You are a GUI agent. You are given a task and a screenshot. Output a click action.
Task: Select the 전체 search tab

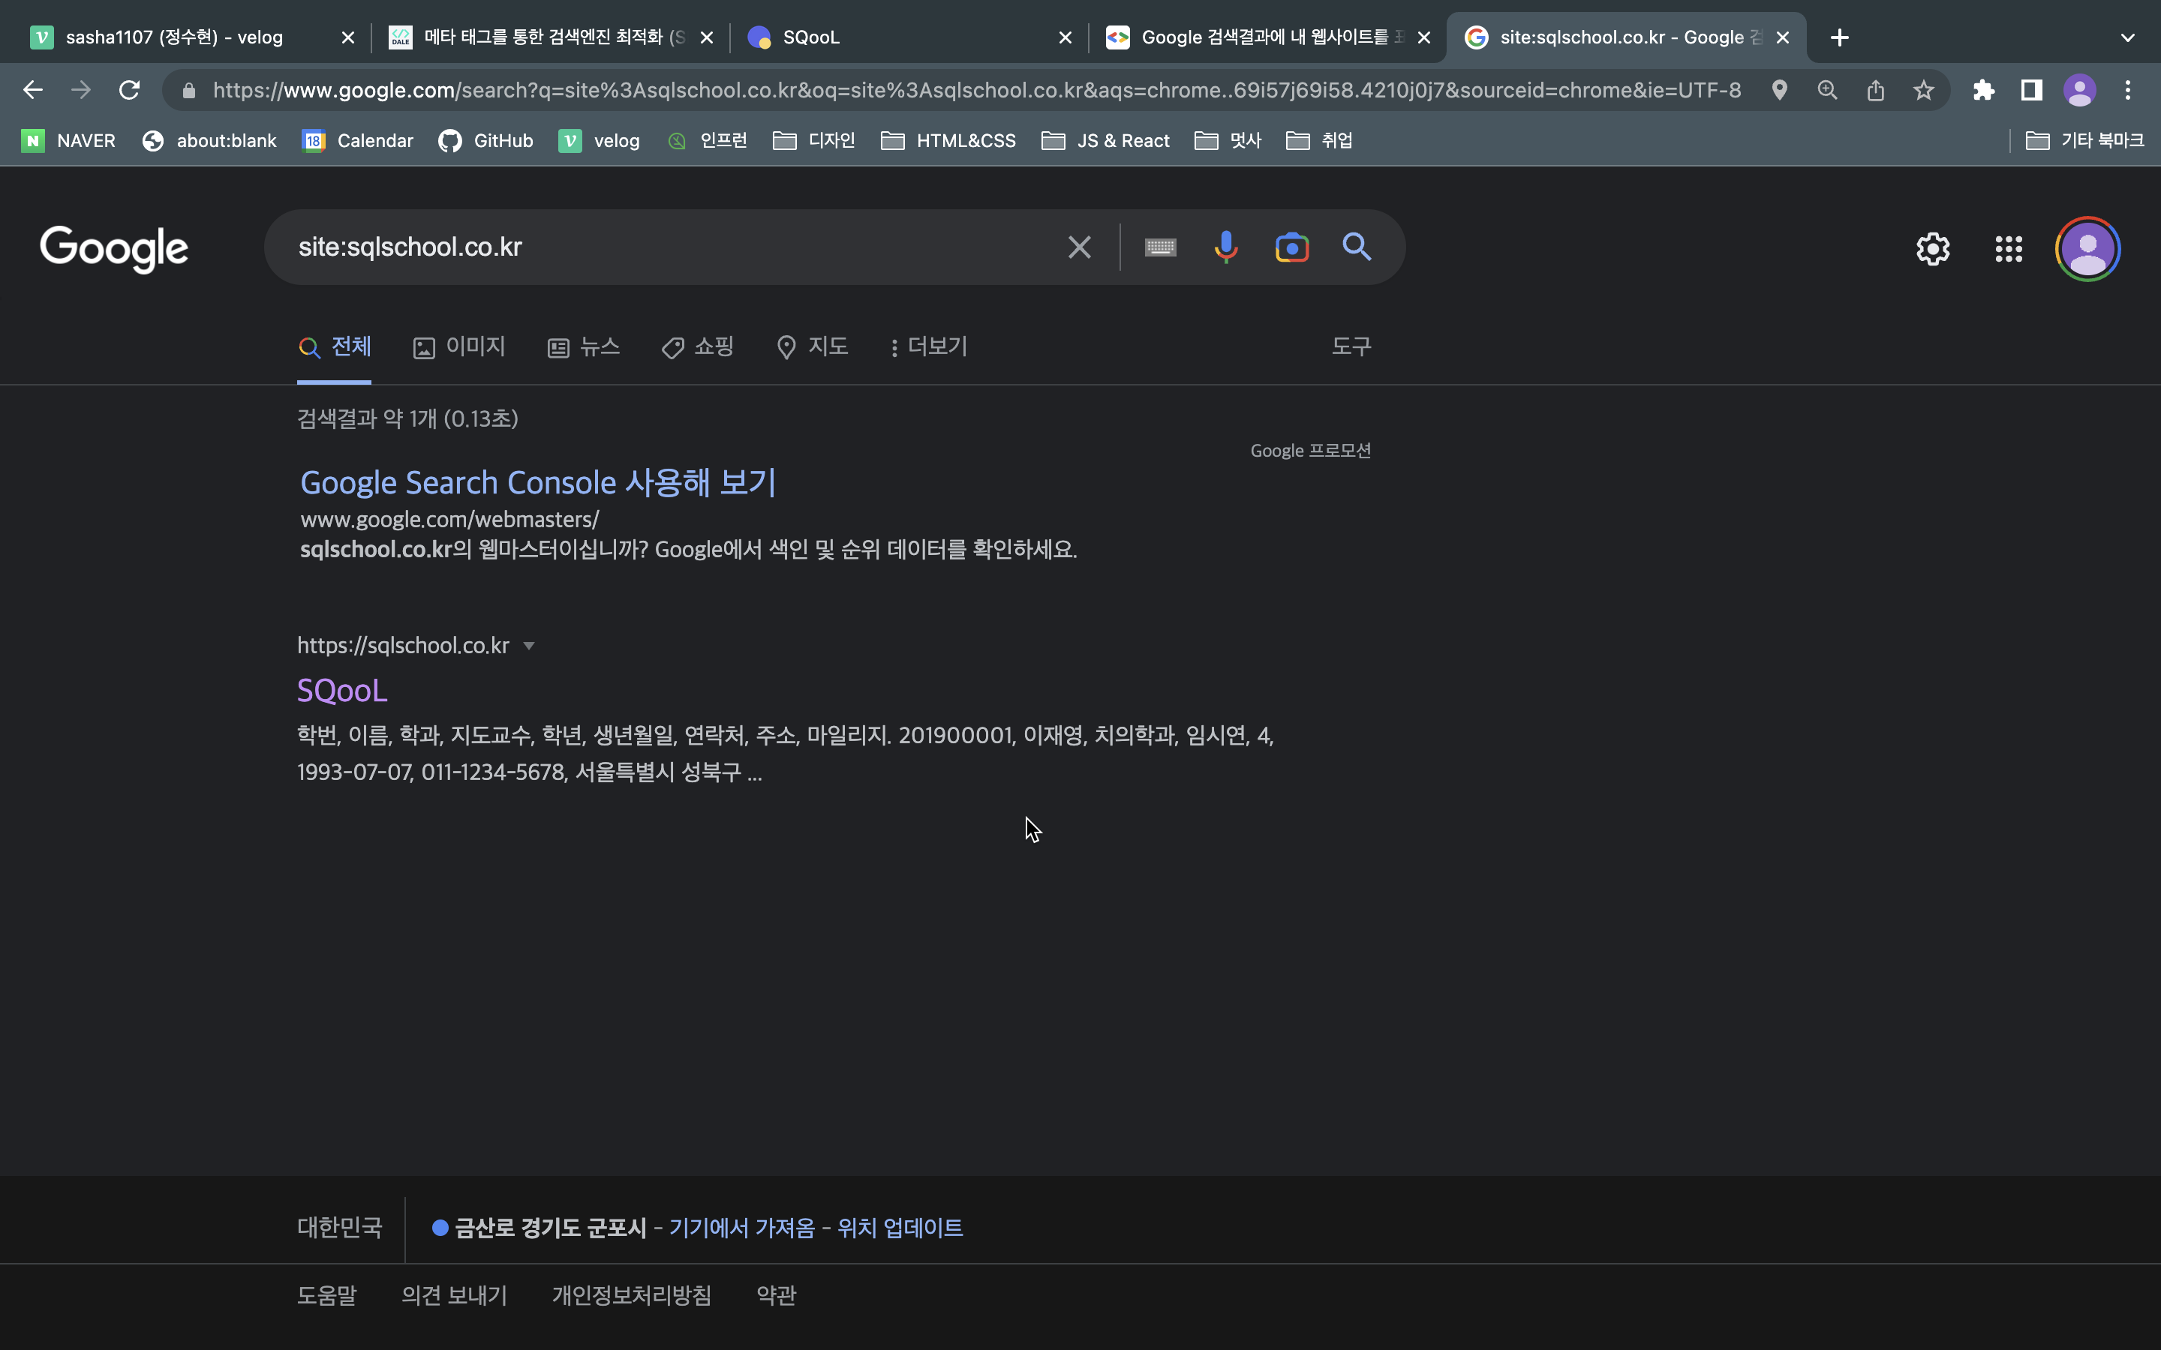(x=335, y=346)
